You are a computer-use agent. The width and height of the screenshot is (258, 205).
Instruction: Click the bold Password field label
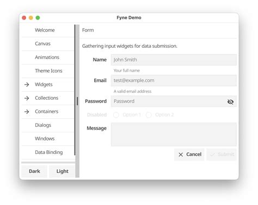[x=96, y=101]
